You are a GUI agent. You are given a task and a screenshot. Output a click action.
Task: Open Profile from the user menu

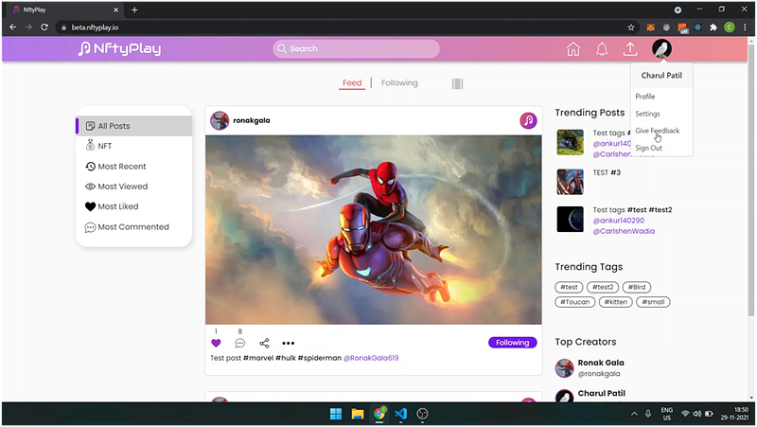pyautogui.click(x=645, y=97)
